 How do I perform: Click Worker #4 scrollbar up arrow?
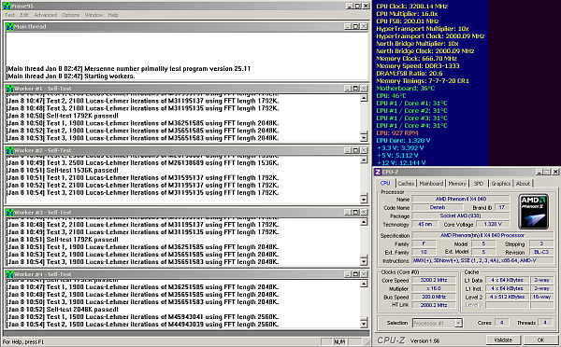point(364,284)
